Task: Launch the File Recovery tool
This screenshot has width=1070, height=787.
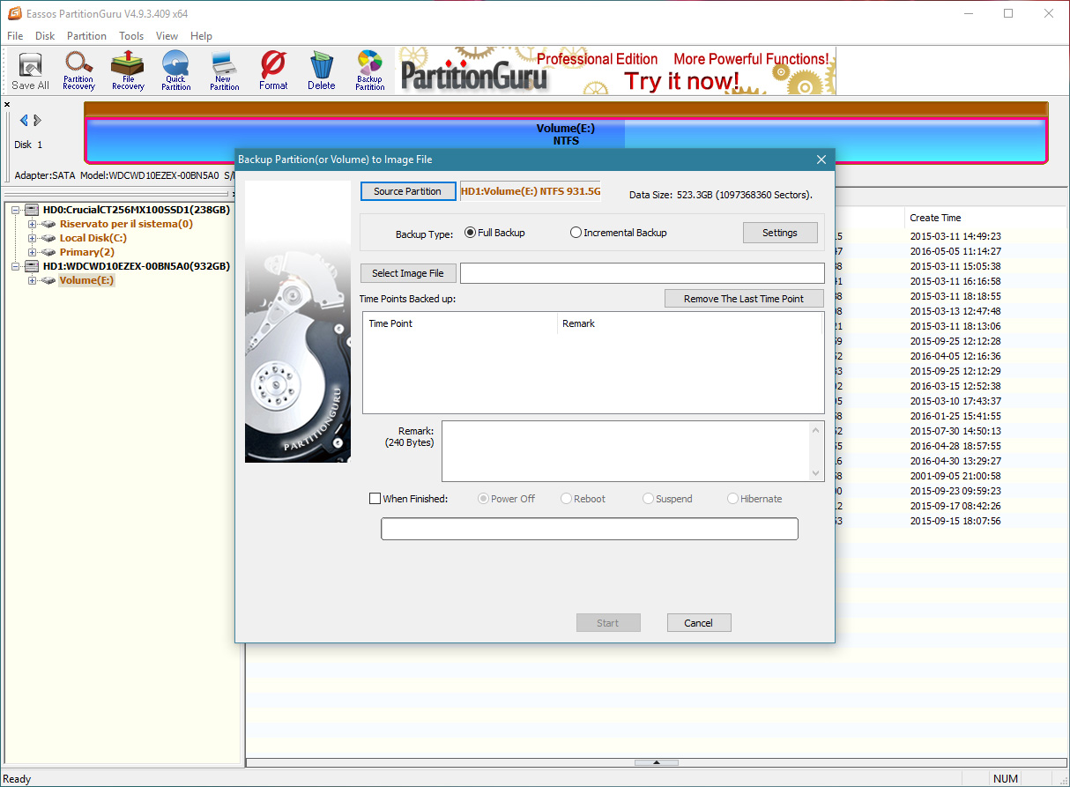Action: pyautogui.click(x=128, y=71)
